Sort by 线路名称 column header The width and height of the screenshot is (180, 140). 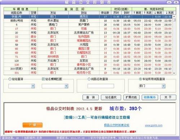pos(17,13)
